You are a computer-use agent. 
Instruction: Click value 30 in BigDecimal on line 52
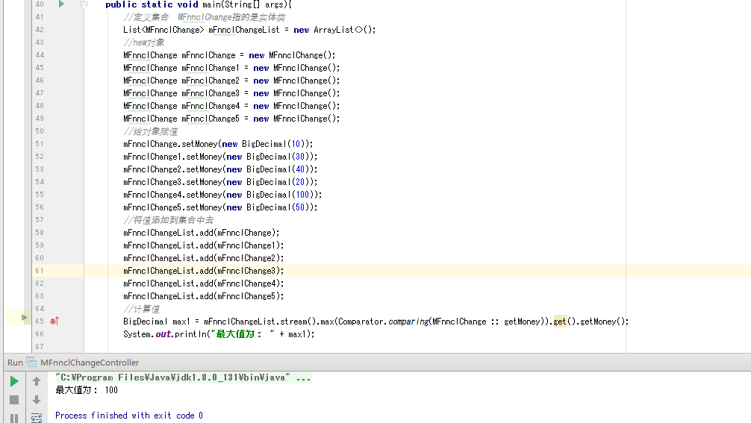click(x=300, y=157)
